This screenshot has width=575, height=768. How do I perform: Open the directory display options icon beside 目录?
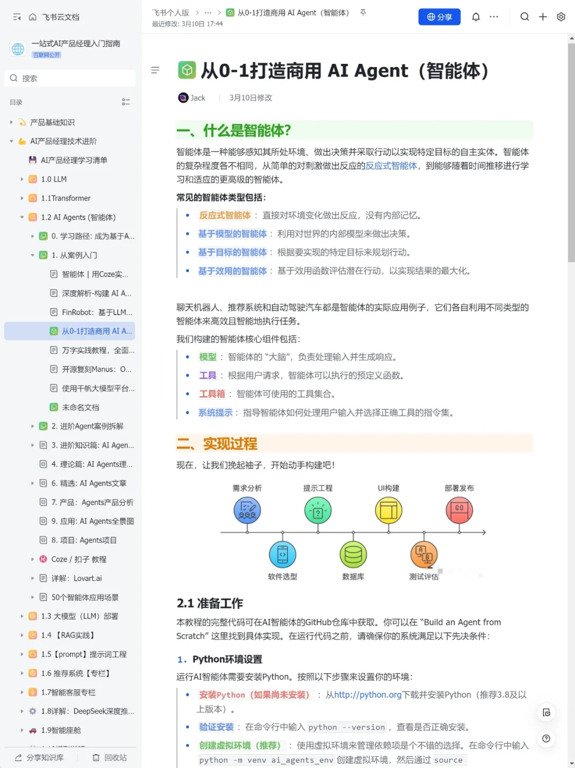[x=126, y=102]
